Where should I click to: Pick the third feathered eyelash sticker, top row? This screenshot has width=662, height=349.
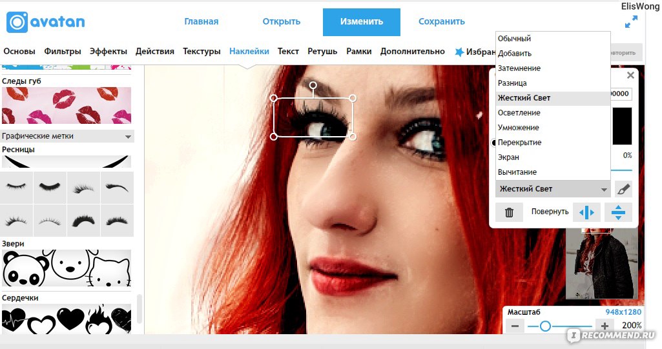[83, 188]
